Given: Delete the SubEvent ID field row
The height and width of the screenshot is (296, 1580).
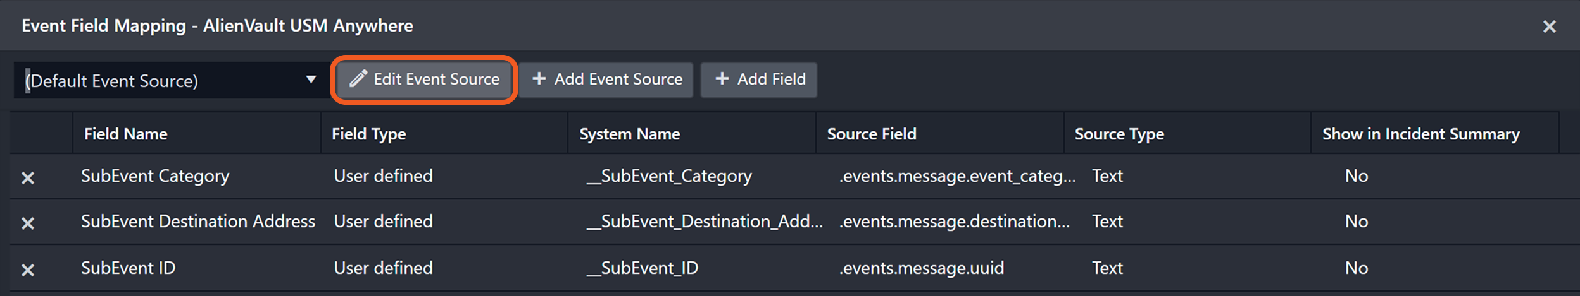Looking at the screenshot, I should pos(28,270).
